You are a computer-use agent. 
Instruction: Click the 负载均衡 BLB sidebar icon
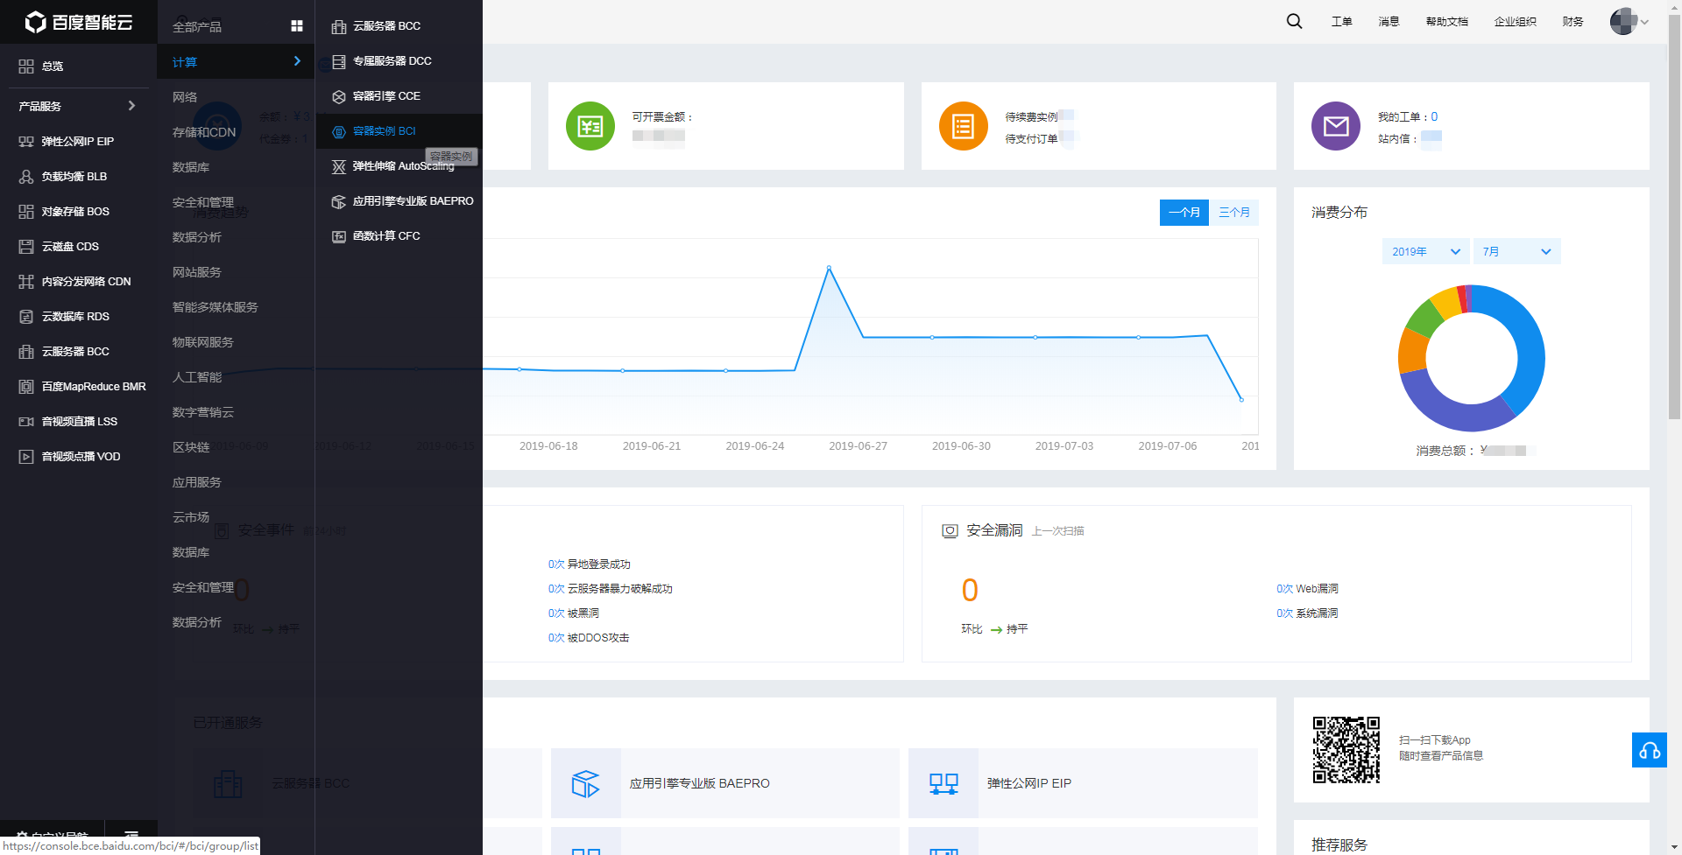(26, 177)
